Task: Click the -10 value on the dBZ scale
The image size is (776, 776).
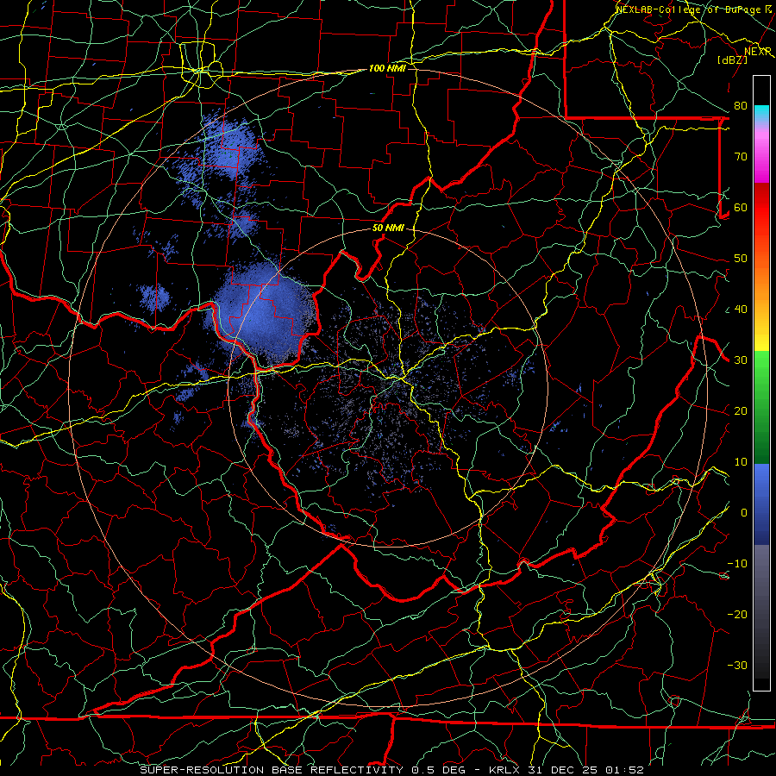Action: [737, 564]
